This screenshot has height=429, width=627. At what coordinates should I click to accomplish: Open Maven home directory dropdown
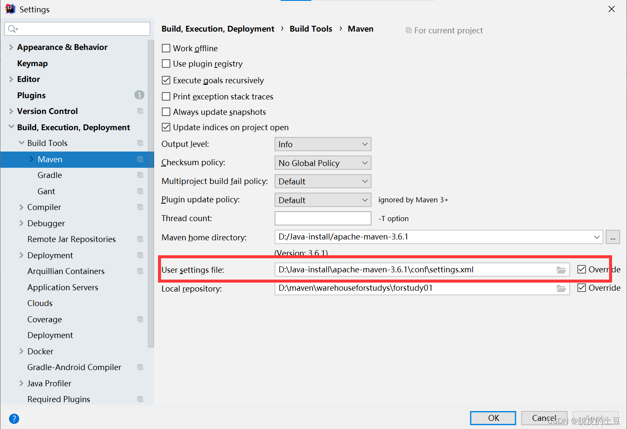597,237
